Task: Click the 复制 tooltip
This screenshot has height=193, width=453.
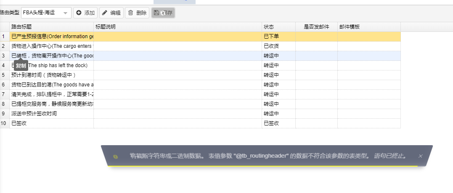Action: click(x=21, y=66)
